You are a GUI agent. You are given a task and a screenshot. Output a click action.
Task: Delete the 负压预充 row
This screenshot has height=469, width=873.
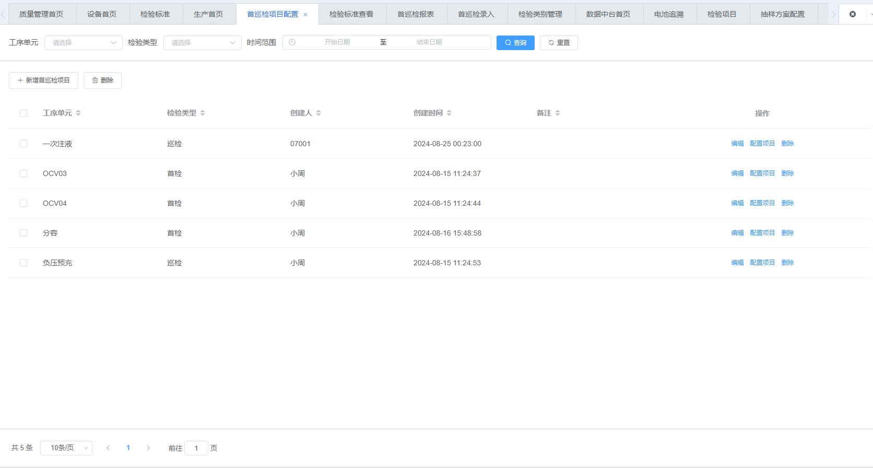click(x=787, y=263)
